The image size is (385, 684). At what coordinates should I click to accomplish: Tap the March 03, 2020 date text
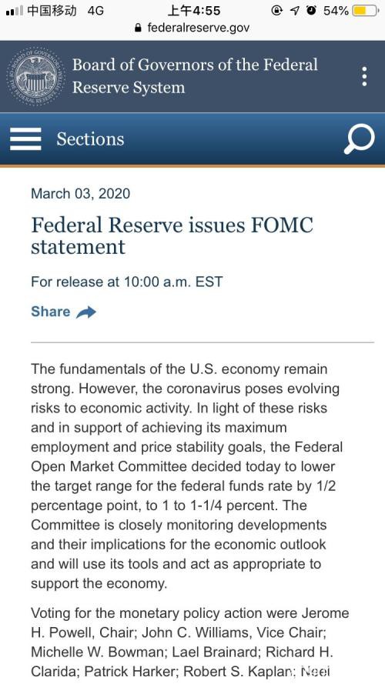coord(81,194)
